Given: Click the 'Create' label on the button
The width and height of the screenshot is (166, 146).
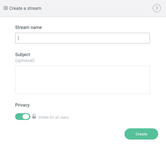Looking at the screenshot, I should point(141,134).
